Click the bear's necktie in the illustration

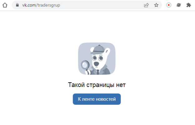tap(98, 72)
